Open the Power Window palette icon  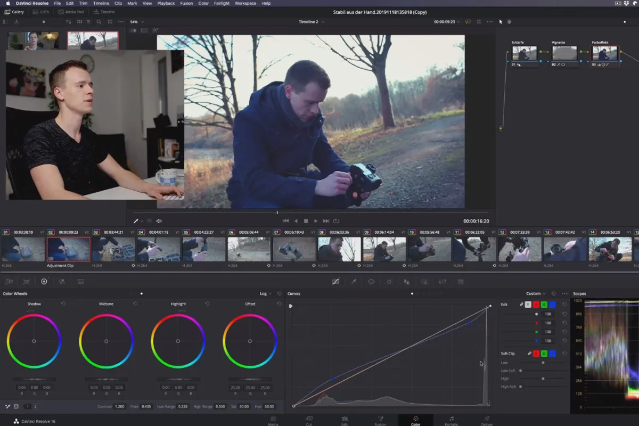tap(371, 281)
